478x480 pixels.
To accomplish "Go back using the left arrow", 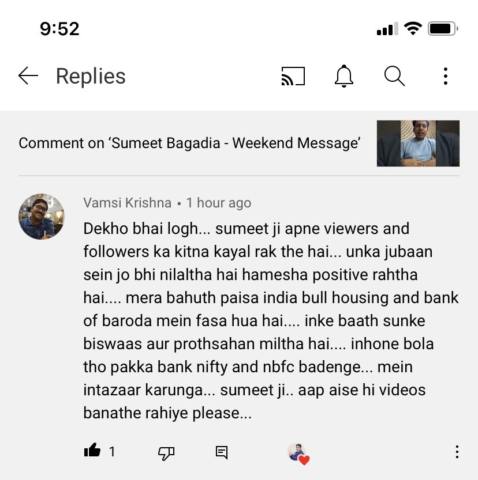I will 28,75.
